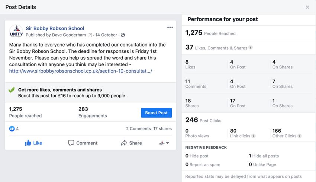Viewport: 316px width, 182px height.
Task: Click the Comment speech bubble button
Action: click(83, 143)
